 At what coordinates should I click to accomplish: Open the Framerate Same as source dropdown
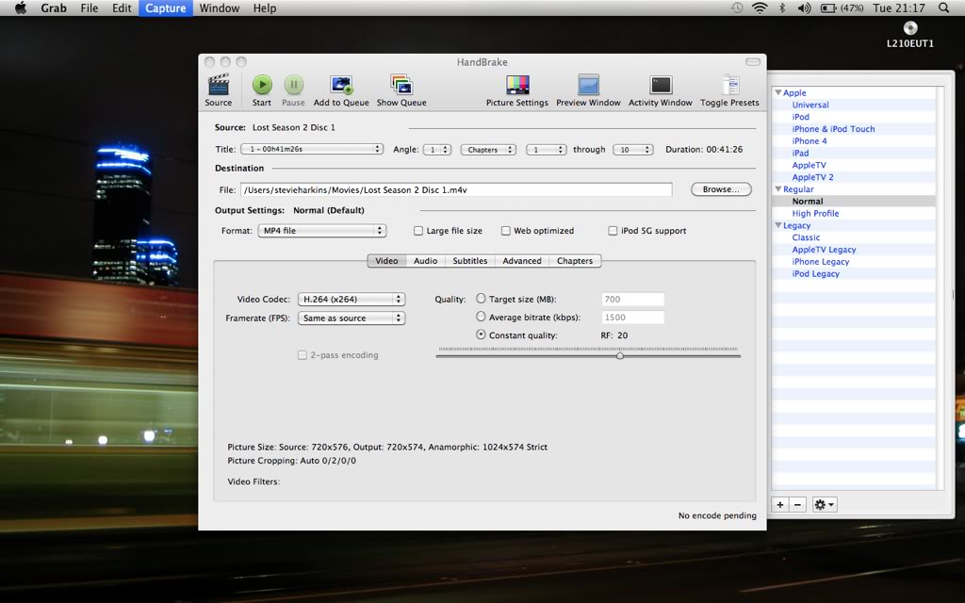point(352,318)
